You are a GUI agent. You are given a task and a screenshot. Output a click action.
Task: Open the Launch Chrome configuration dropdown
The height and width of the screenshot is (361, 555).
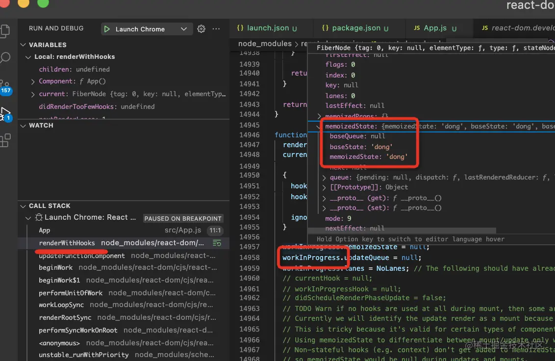183,29
